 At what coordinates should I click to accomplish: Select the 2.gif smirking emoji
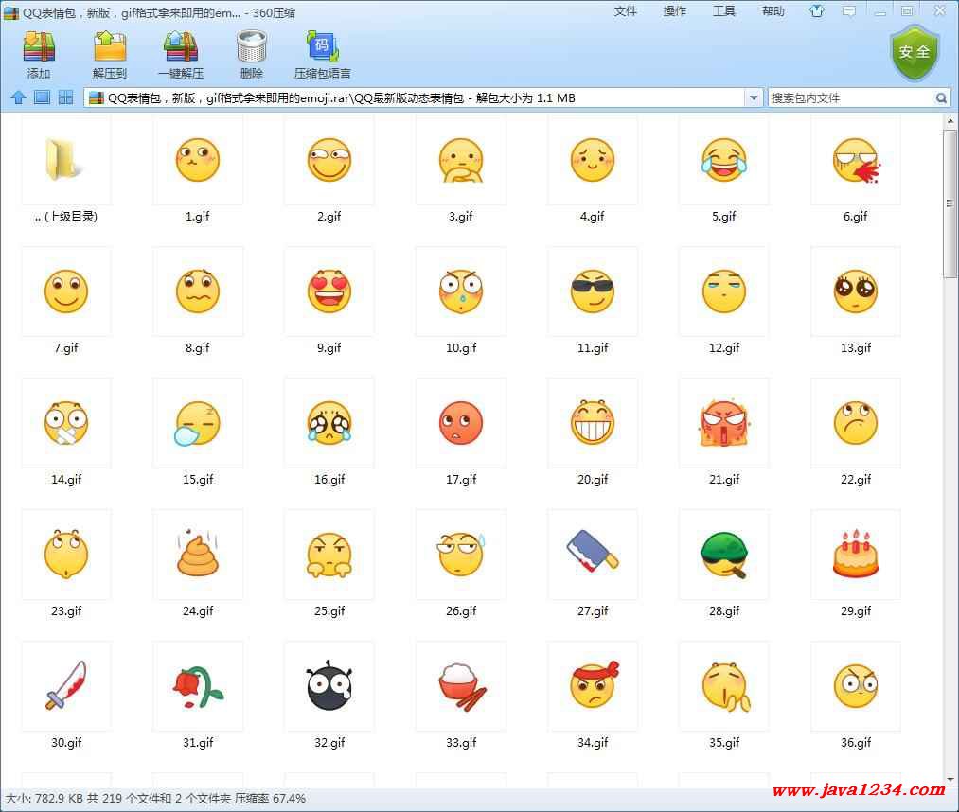[x=329, y=160]
